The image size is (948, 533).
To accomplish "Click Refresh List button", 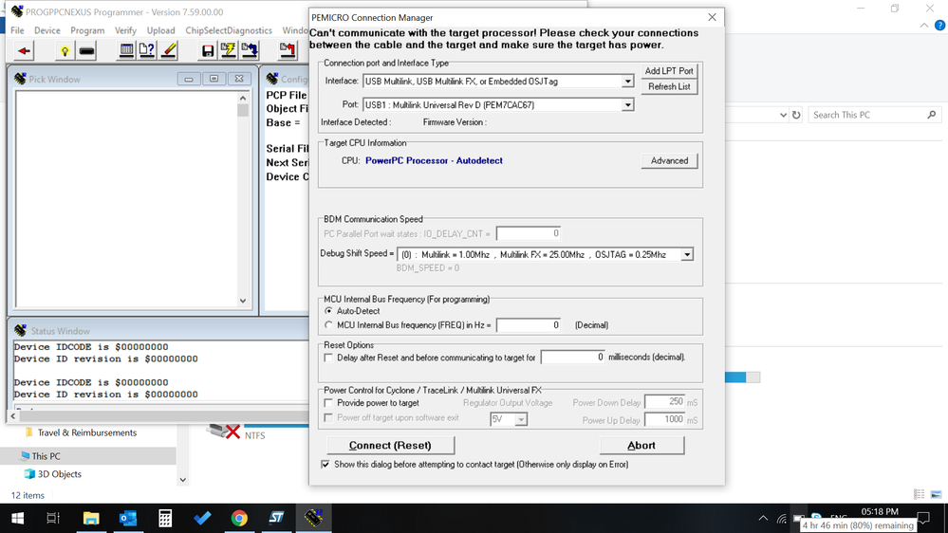I will tap(669, 86).
